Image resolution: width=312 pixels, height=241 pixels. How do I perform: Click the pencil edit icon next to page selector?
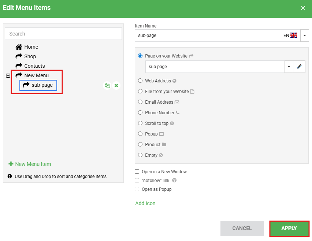pos(299,67)
